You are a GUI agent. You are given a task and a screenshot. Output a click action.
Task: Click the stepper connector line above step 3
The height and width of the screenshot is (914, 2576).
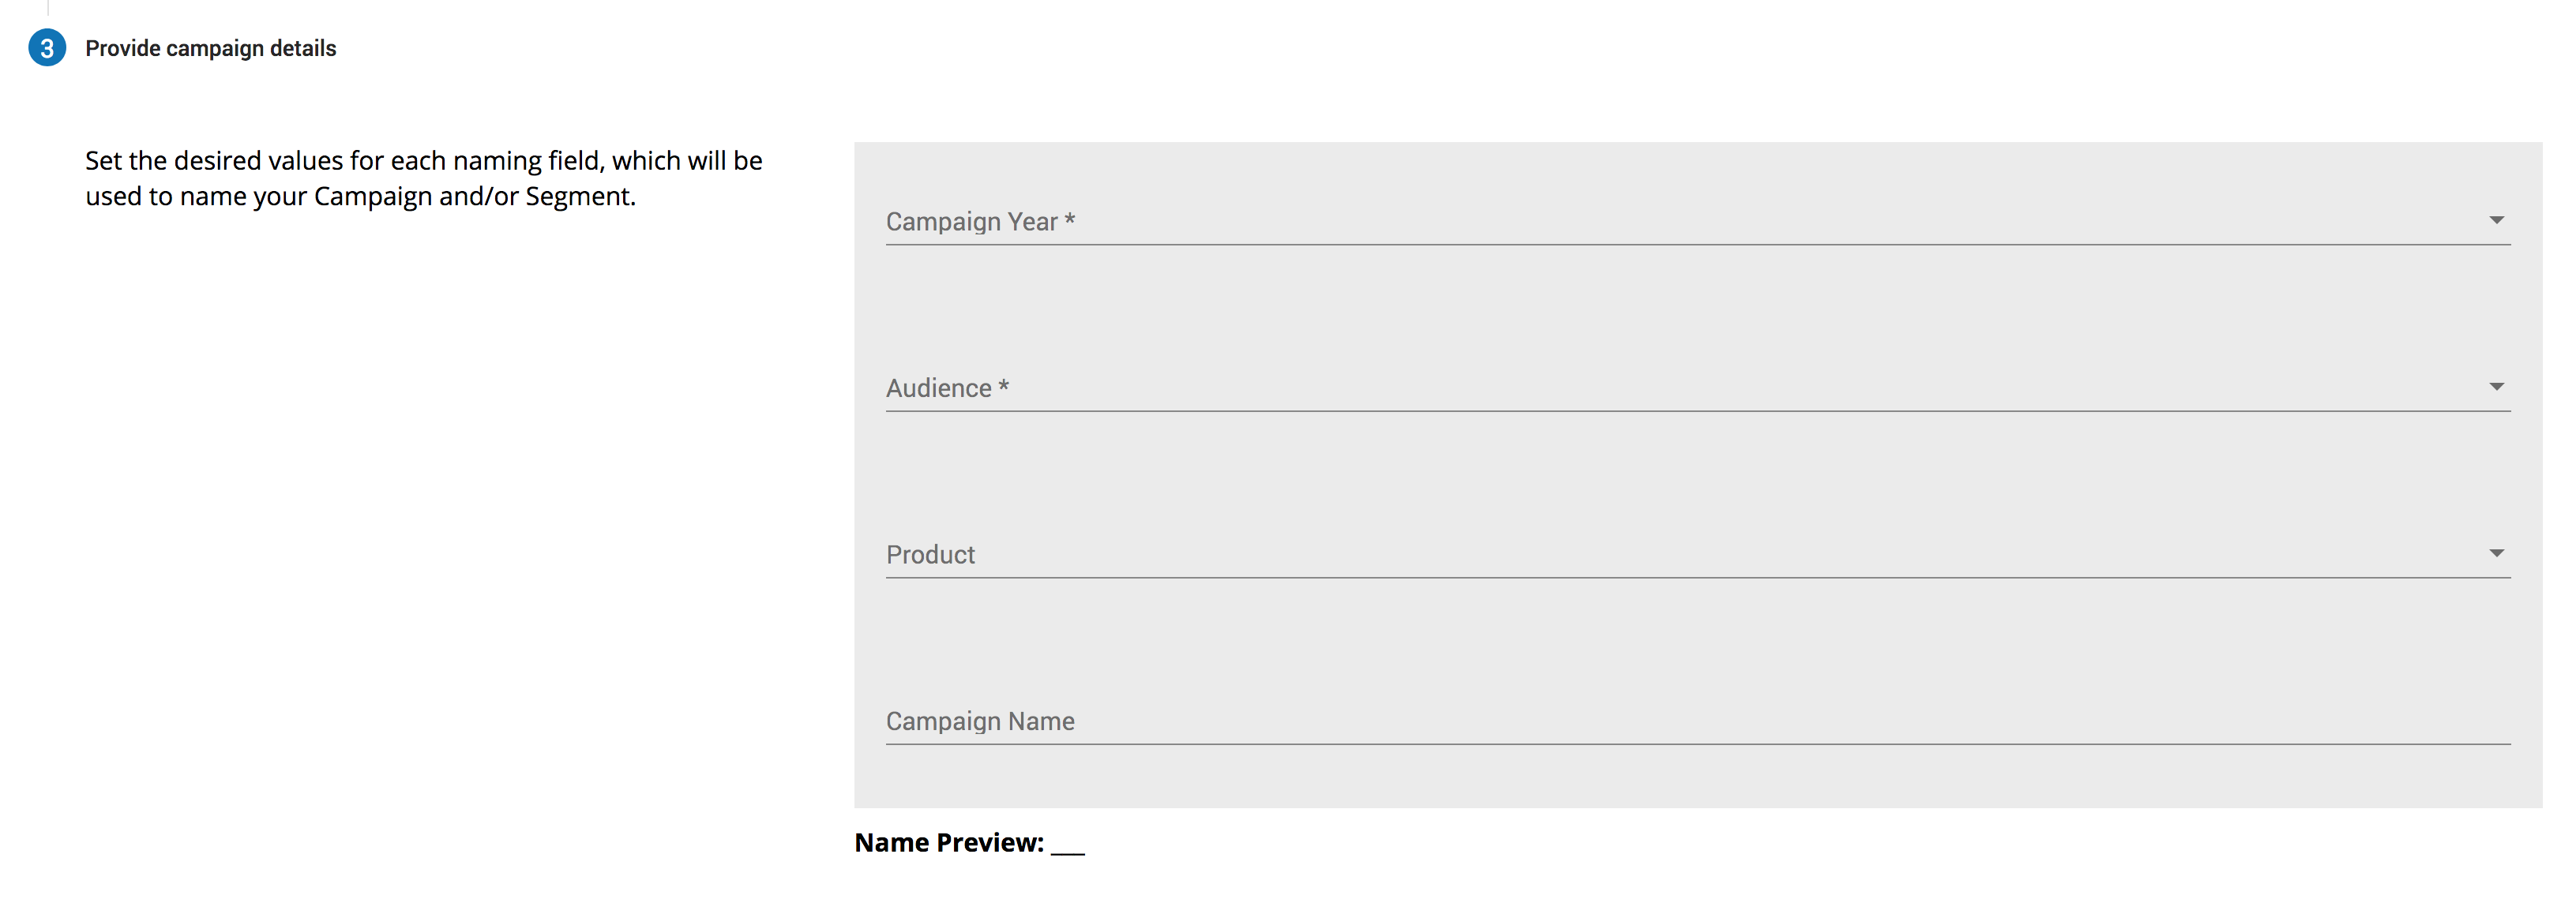(47, 8)
